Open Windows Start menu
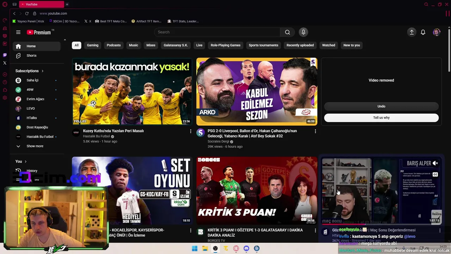451x254 pixels. coord(194,248)
